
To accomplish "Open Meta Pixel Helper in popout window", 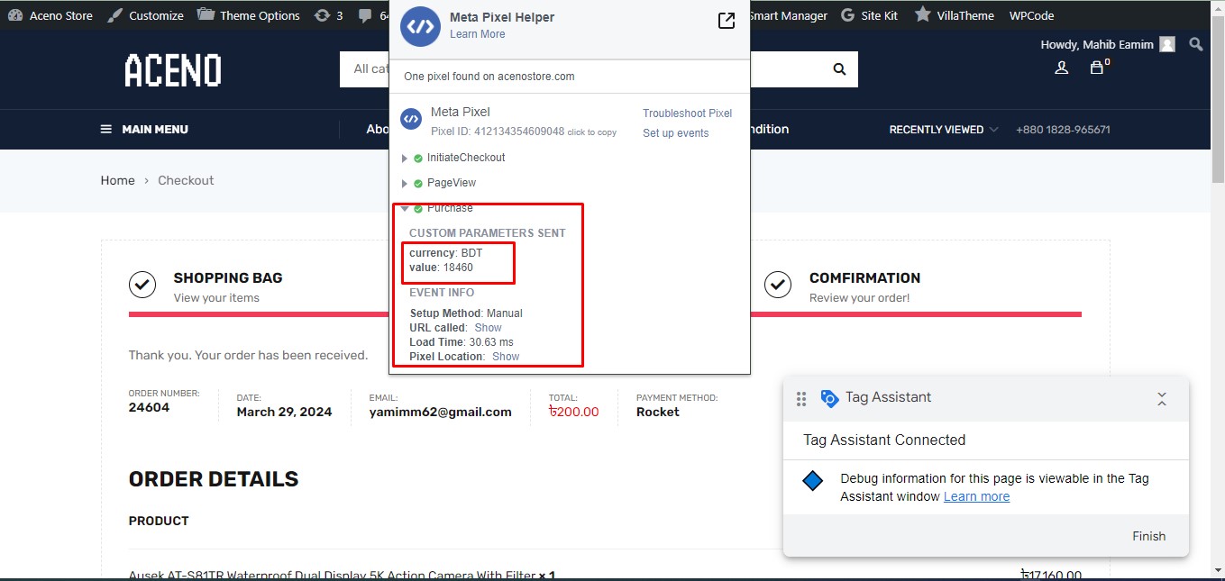I will click(x=726, y=21).
